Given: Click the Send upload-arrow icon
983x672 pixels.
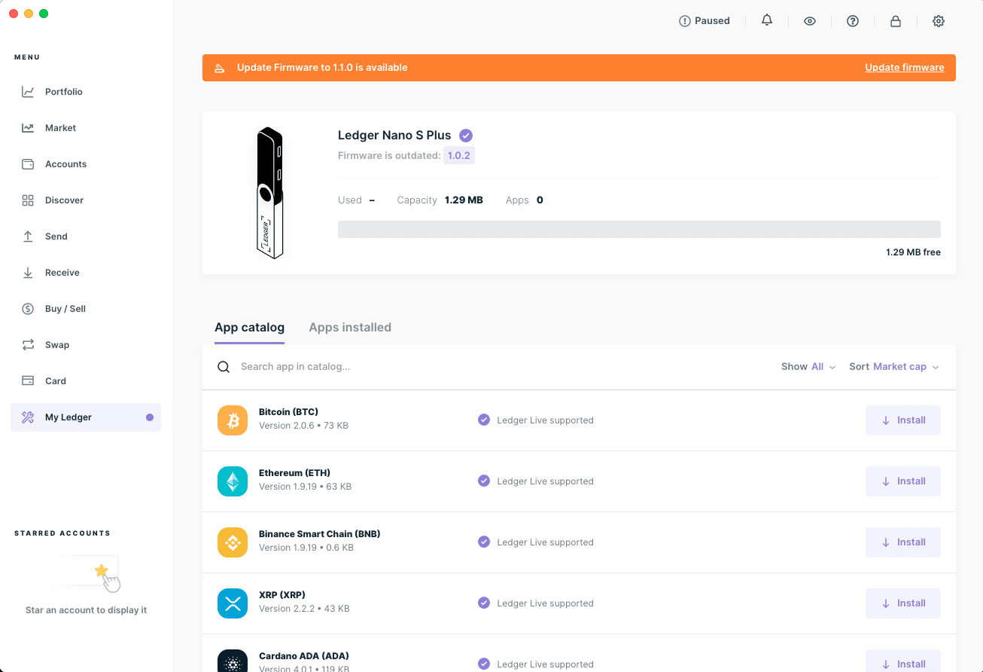Looking at the screenshot, I should [28, 237].
